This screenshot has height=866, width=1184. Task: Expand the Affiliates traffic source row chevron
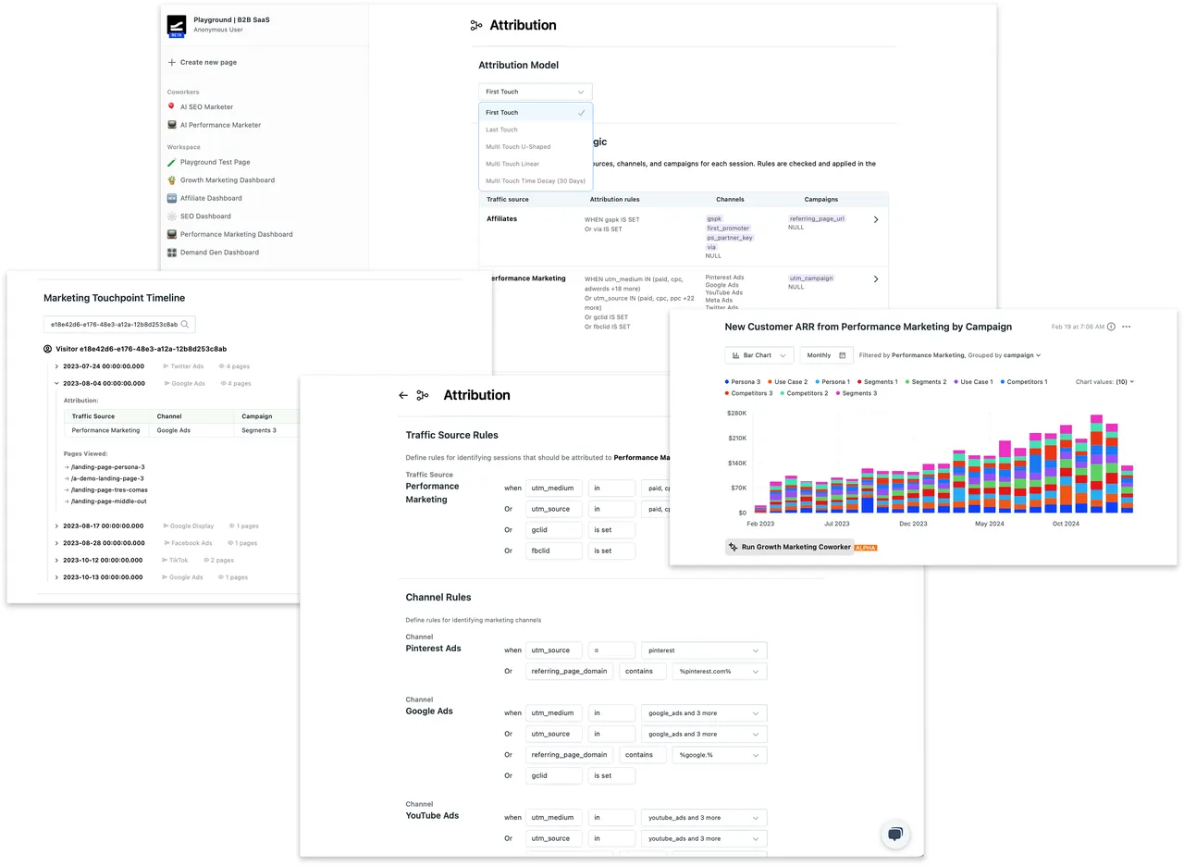(x=876, y=219)
